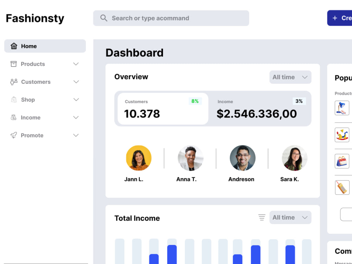Open Promote sidebar item

(x=45, y=135)
